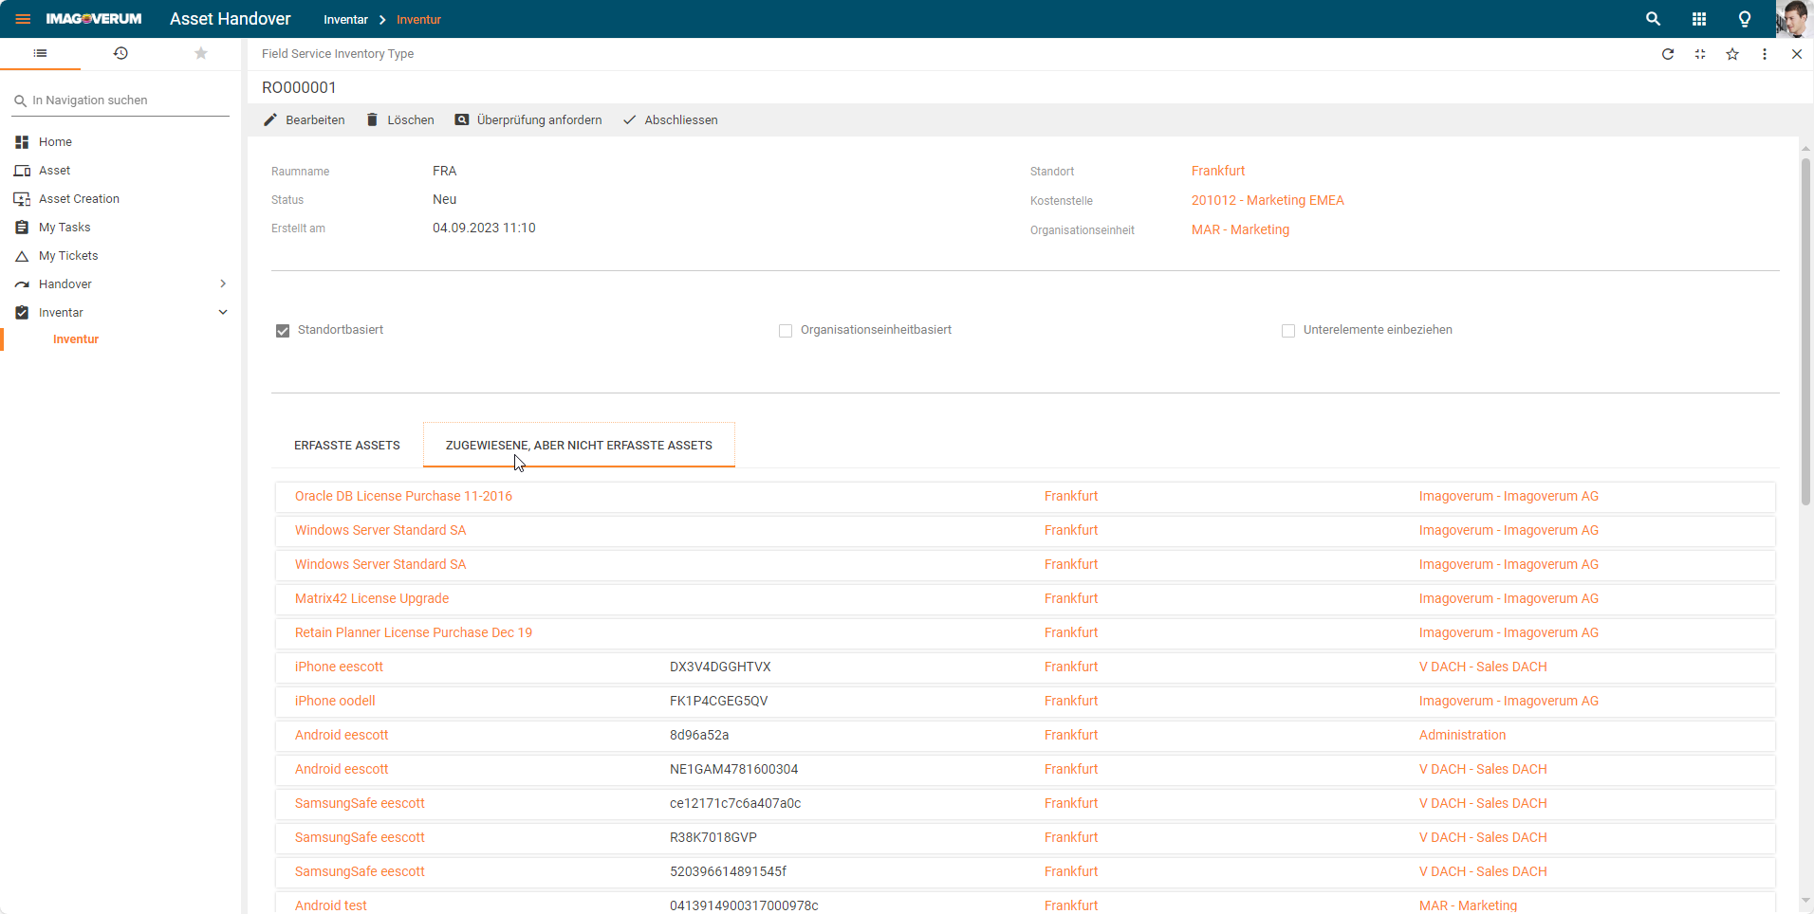Open Administration organisation unit link
Screen dimensions: 1814x914
click(x=1462, y=735)
